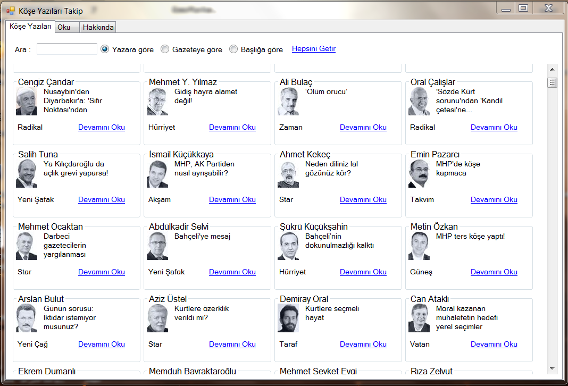Click Mehmet Y. Yılmaz's portrait thumbnail
The height and width of the screenshot is (386, 568).
(157, 102)
